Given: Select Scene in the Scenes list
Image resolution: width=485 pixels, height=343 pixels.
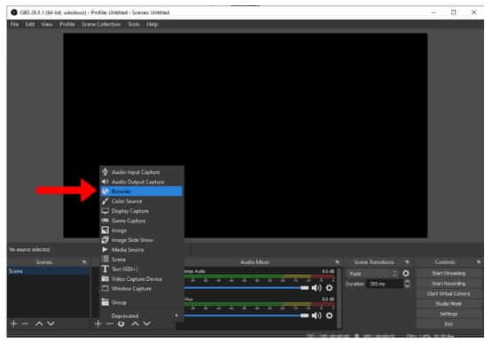Looking at the screenshot, I should [x=49, y=271].
